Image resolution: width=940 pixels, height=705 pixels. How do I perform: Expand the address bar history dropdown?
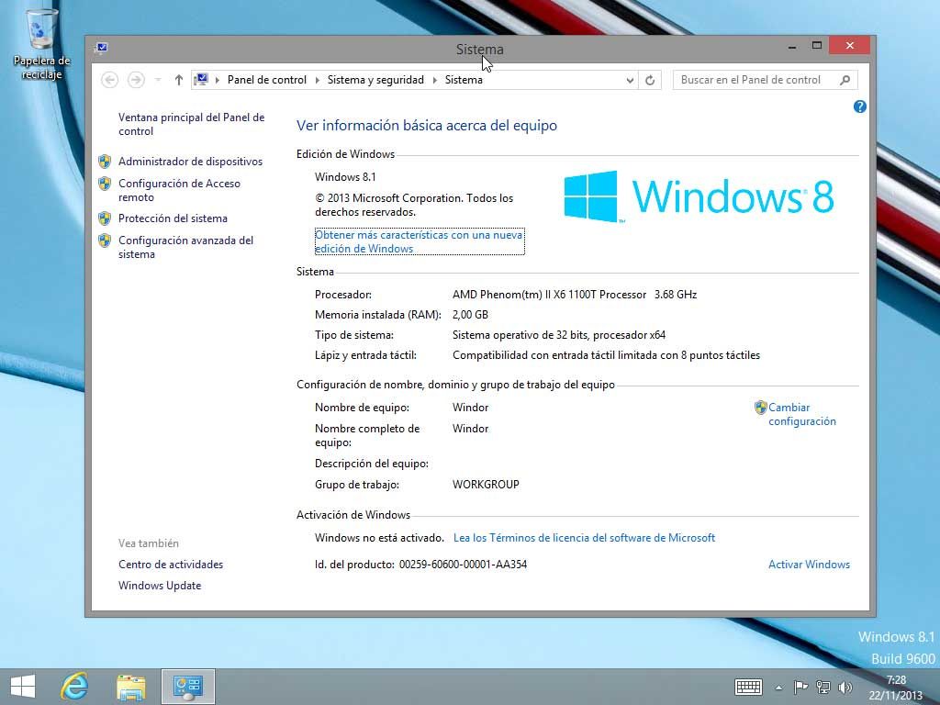[x=630, y=80]
